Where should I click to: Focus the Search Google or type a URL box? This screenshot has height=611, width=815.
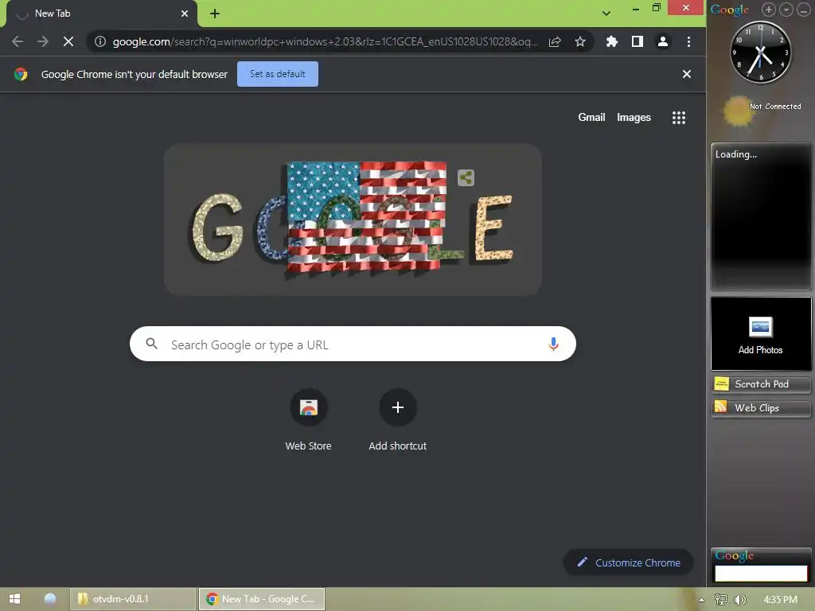point(353,344)
